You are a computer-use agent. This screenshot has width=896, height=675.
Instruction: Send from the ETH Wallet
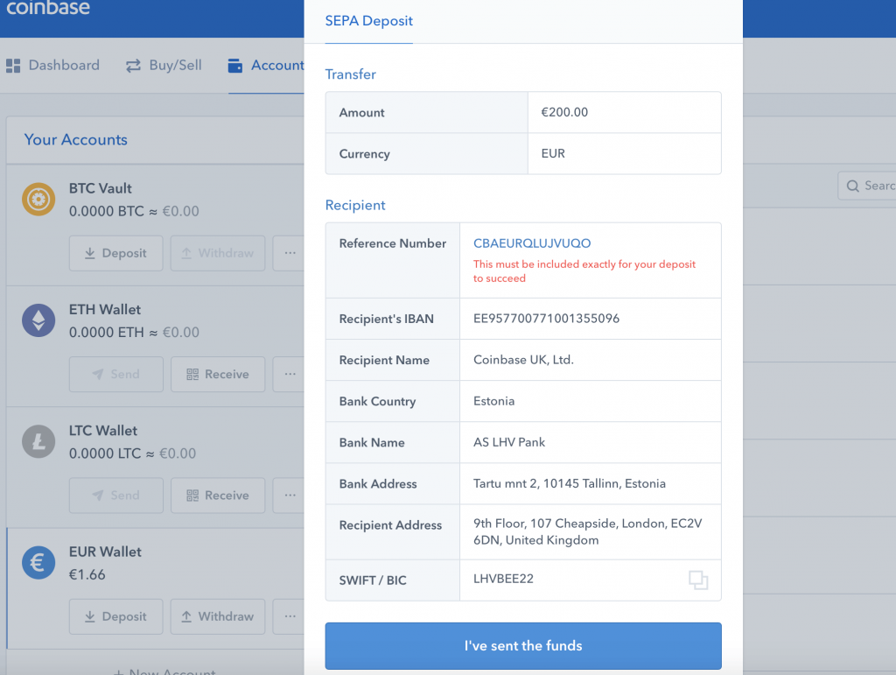click(116, 375)
